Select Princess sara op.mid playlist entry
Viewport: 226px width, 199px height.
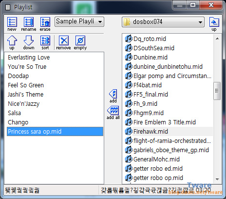55,132
